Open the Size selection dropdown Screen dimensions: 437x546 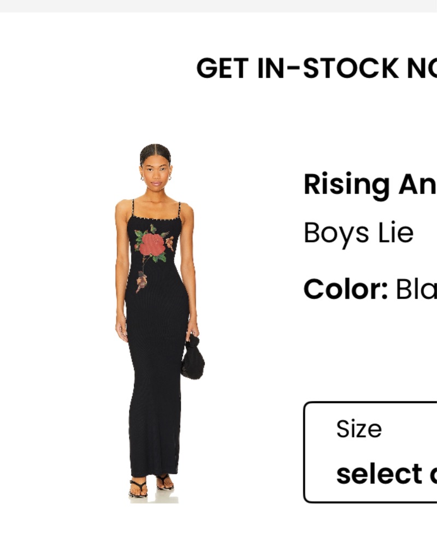(370, 452)
